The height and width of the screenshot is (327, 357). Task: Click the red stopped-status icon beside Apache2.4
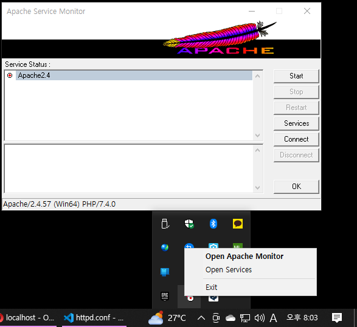tap(10, 75)
